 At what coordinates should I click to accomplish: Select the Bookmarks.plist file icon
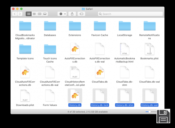tap(149, 49)
